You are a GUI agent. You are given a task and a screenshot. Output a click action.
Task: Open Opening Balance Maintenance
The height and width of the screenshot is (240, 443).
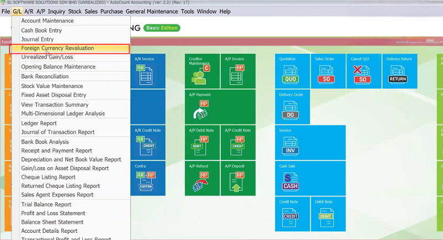click(71, 67)
